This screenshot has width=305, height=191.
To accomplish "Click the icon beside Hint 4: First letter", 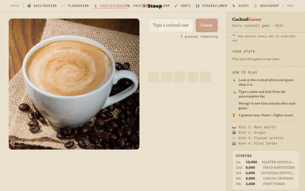I will point(234,144).
